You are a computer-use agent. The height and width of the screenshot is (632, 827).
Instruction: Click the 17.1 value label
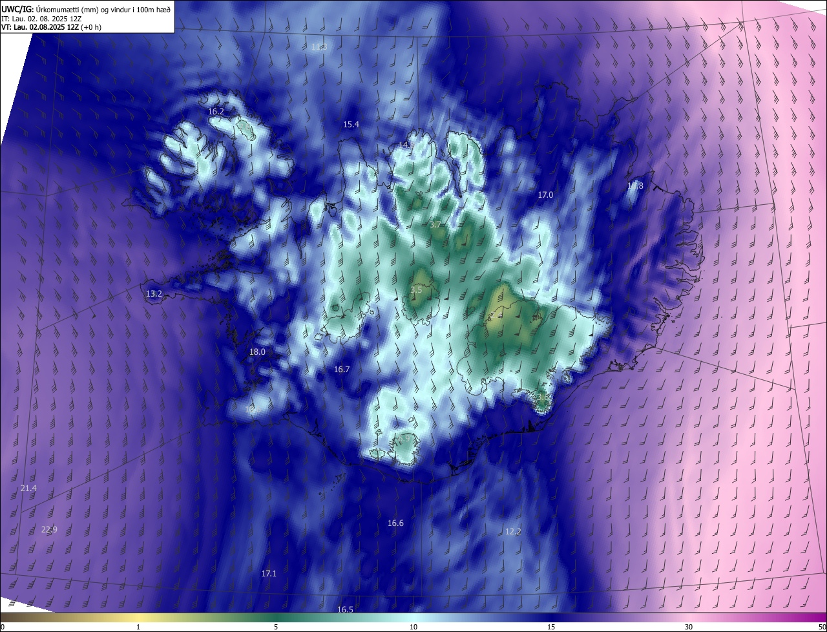[269, 574]
